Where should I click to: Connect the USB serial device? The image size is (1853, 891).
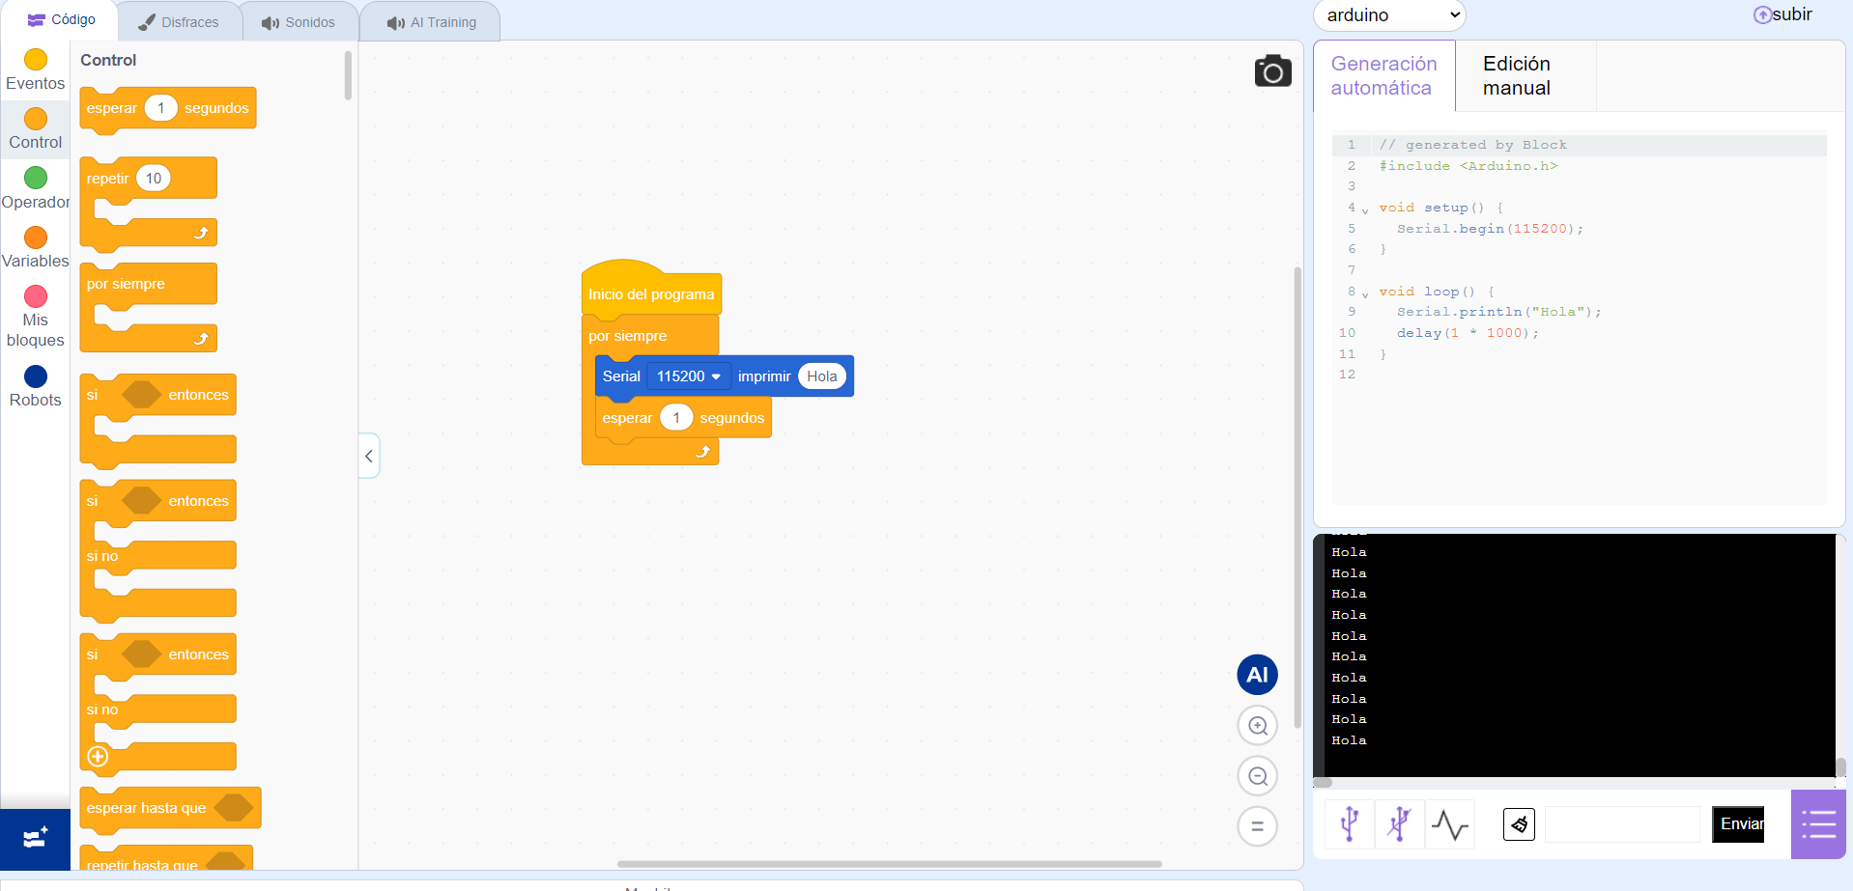(1350, 824)
